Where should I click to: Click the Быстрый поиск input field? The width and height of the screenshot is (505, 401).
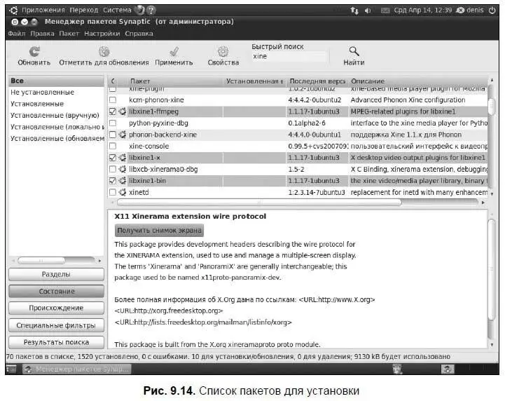coord(289,56)
